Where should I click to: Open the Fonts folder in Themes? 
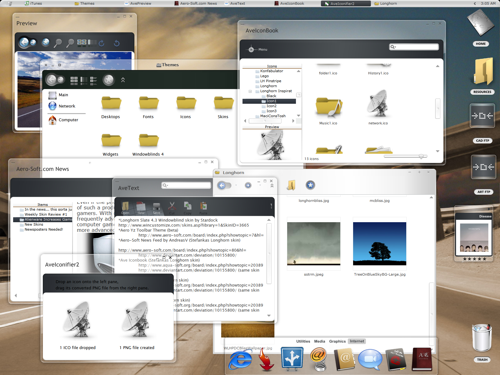click(148, 107)
